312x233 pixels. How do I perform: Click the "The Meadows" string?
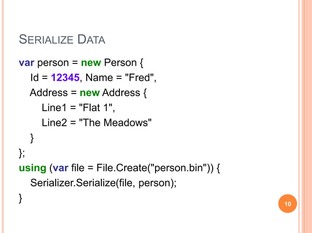pyautogui.click(x=115, y=122)
